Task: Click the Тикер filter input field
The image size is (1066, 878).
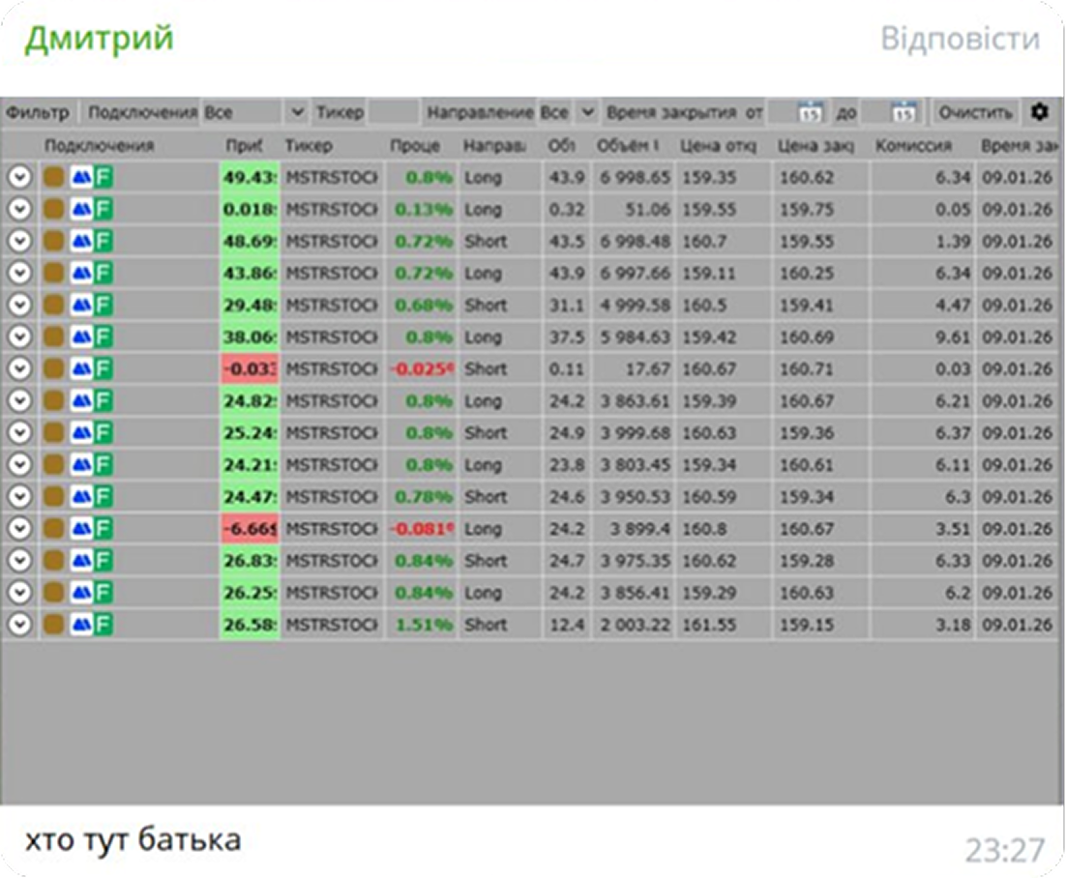Action: [394, 112]
